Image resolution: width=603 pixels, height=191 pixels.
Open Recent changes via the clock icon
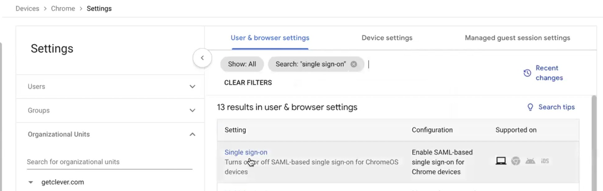(527, 73)
